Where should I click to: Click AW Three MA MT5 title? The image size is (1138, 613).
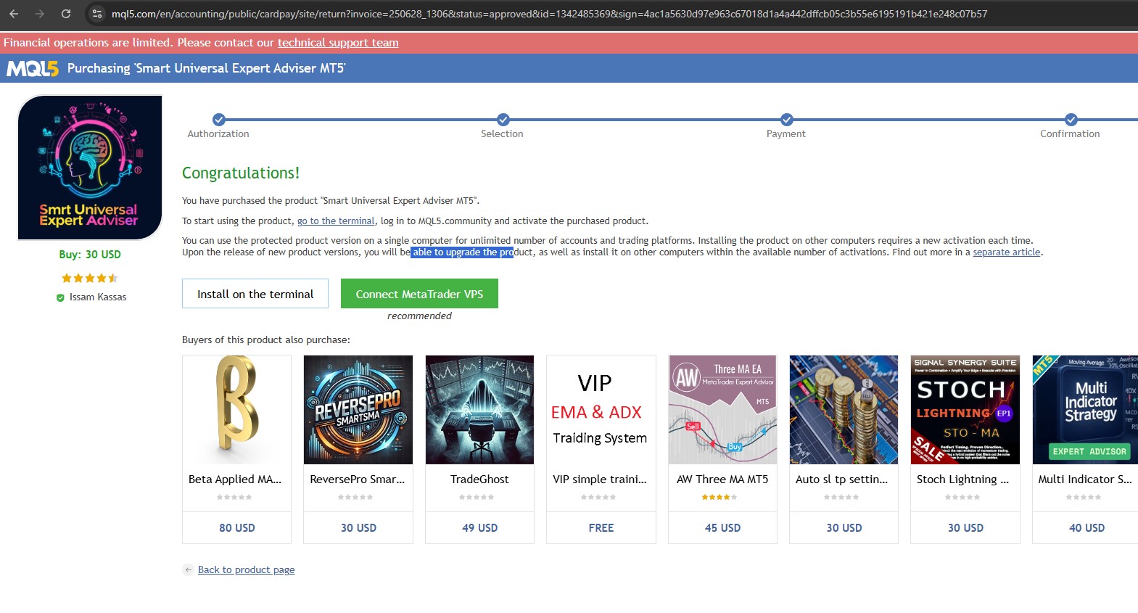(722, 480)
